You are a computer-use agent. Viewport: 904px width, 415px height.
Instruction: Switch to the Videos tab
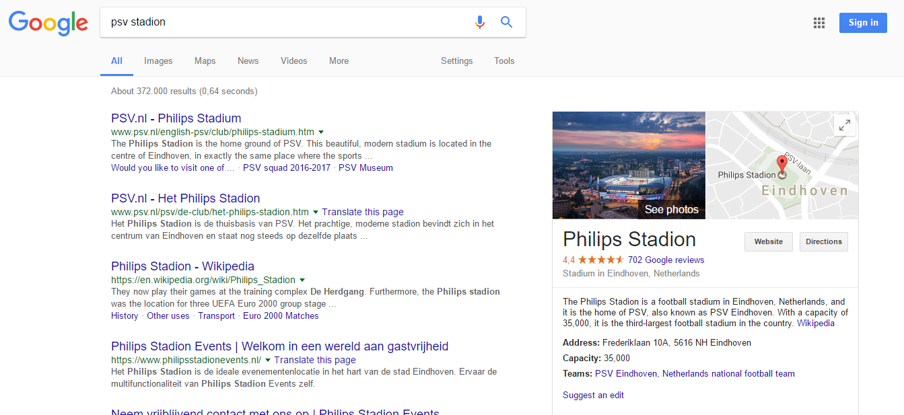pos(293,61)
